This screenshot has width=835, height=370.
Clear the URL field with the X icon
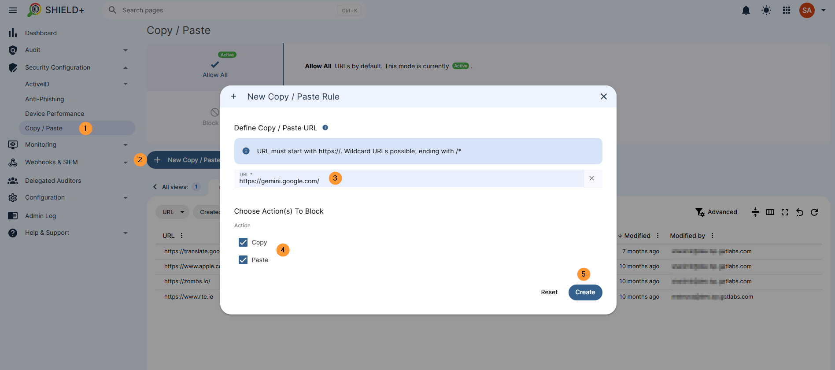(592, 178)
